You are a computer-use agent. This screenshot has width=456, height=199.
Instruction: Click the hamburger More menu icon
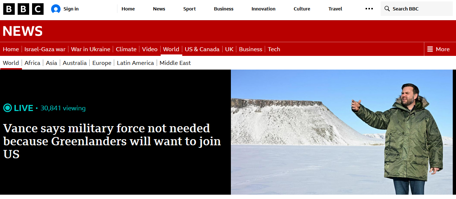pos(430,49)
